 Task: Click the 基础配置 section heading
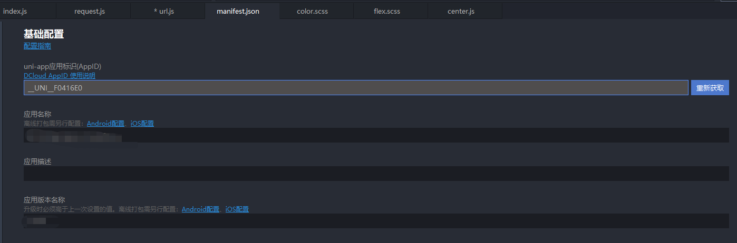coord(44,34)
